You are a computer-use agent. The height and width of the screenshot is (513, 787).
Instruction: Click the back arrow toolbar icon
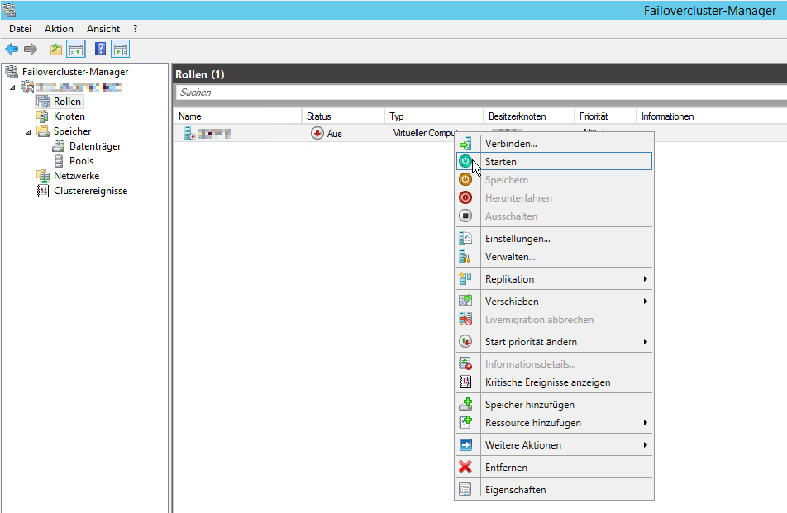pyautogui.click(x=12, y=50)
